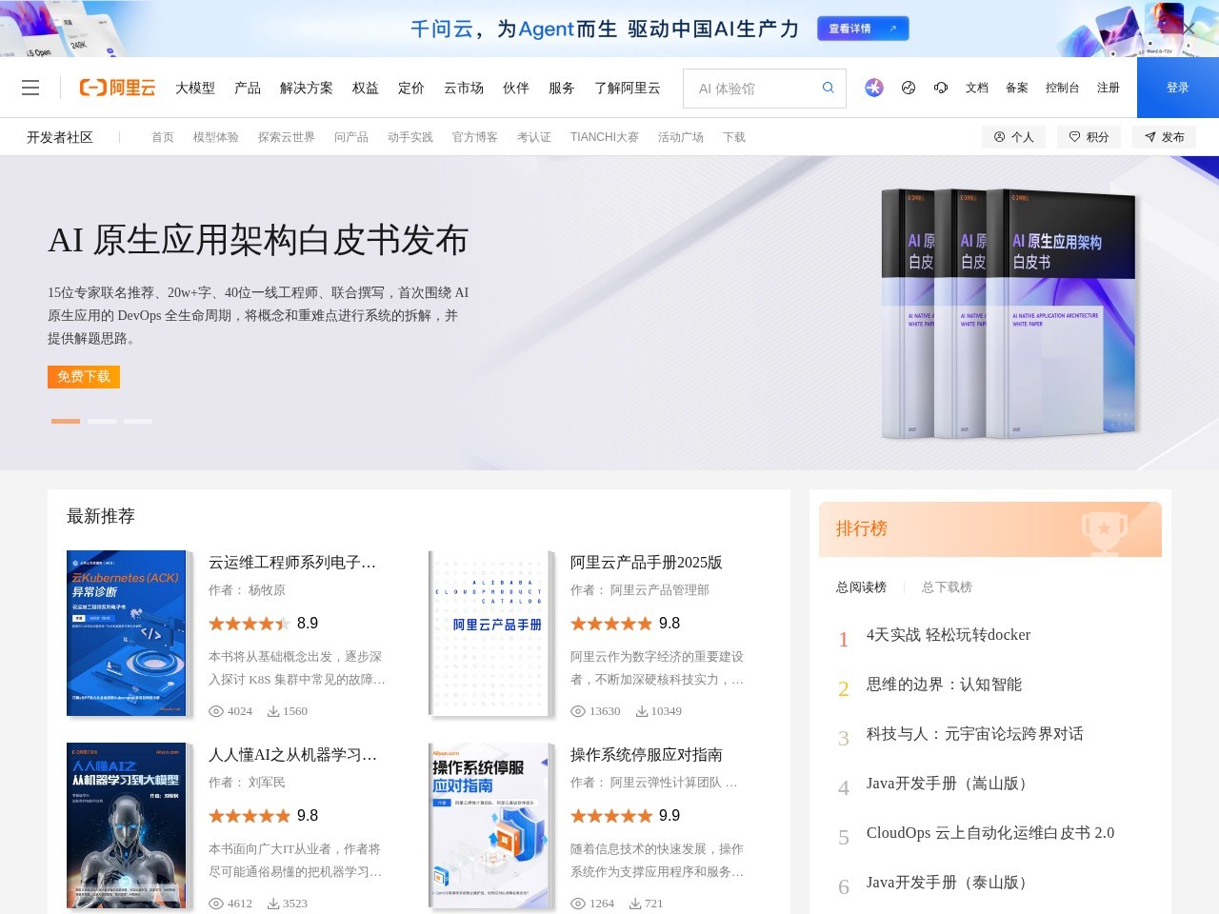Open 人人懂AI book cover
This screenshot has height=914, width=1219.
click(x=128, y=825)
